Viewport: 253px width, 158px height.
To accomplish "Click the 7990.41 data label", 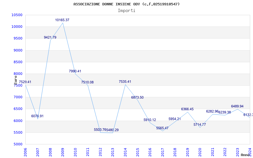I will pyautogui.click(x=75, y=71).
